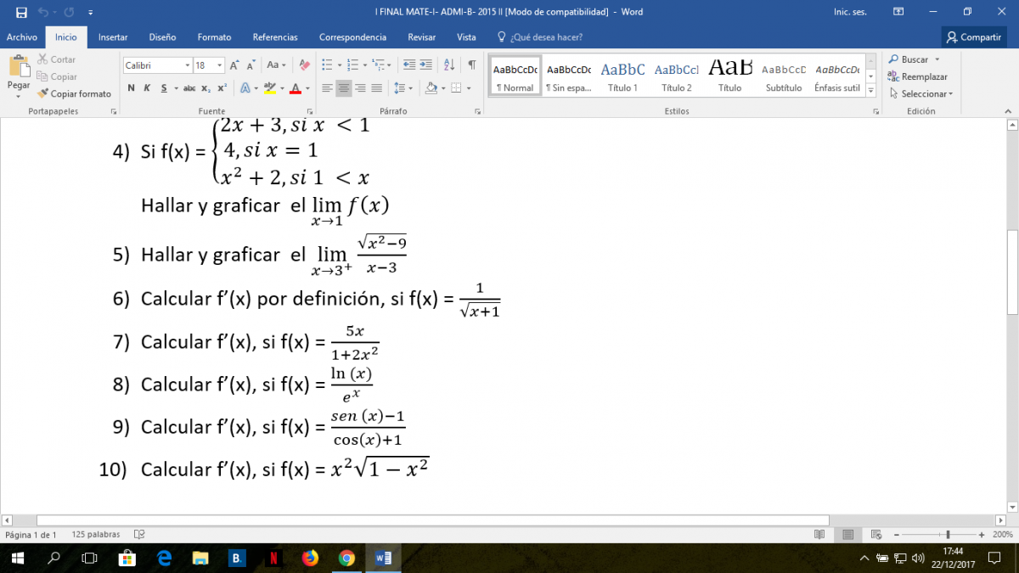The height and width of the screenshot is (573, 1019).
Task: Click the Chrome icon in the taskbar
Action: pos(346,558)
